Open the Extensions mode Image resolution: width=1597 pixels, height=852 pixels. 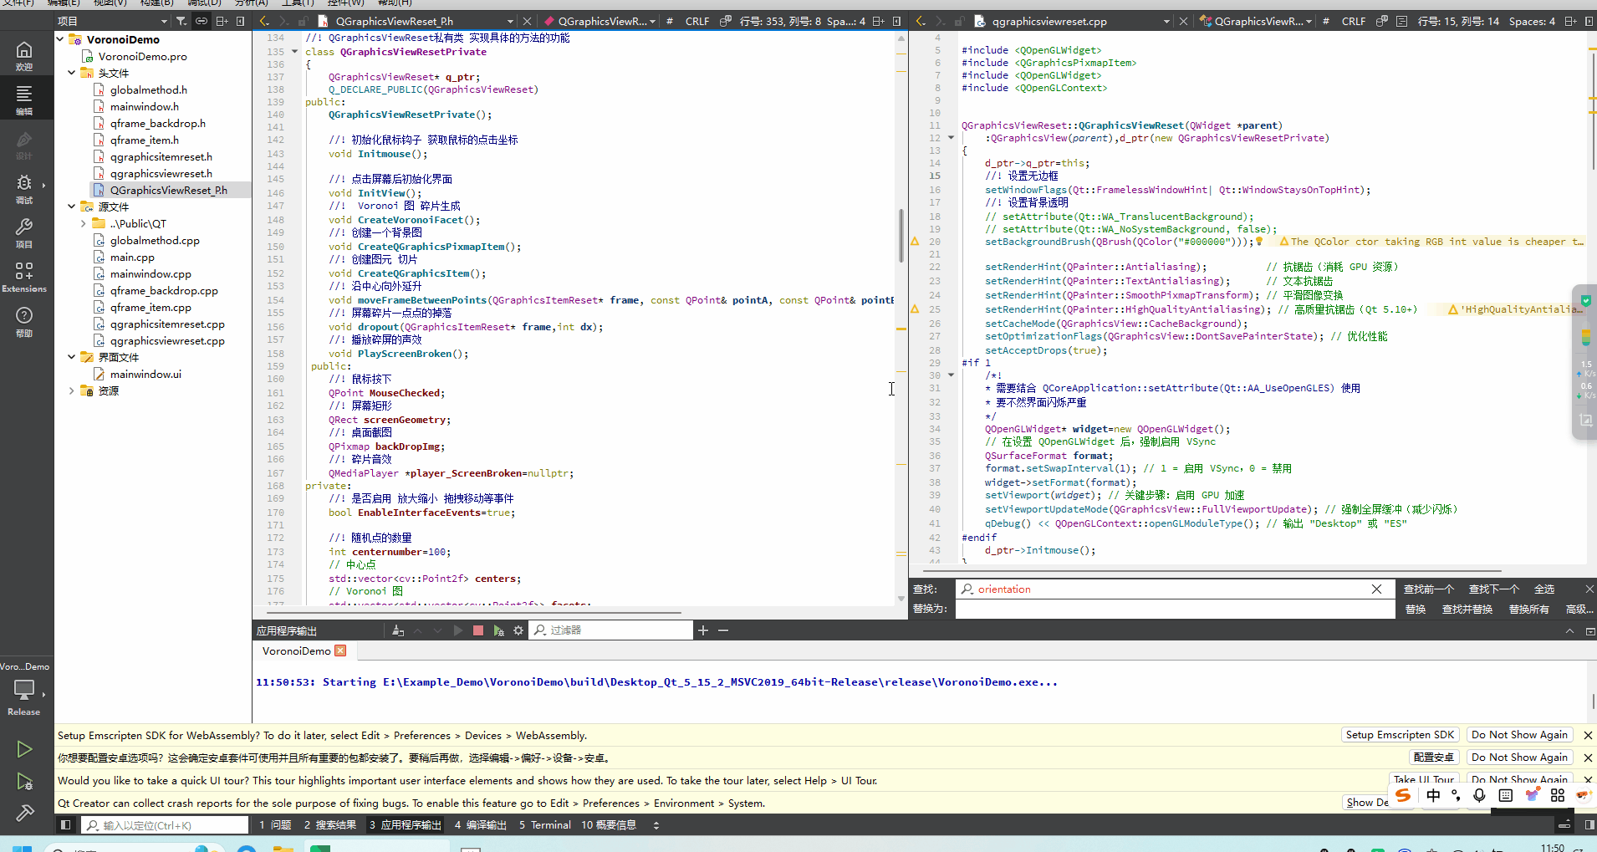pyautogui.click(x=24, y=278)
